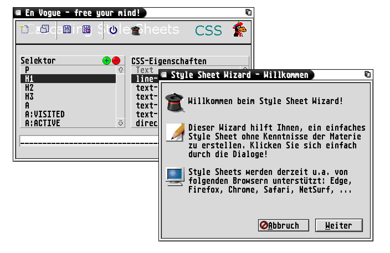The image size is (390, 253).
Task: Click the selector list up arrow
Action: pyautogui.click(x=120, y=70)
